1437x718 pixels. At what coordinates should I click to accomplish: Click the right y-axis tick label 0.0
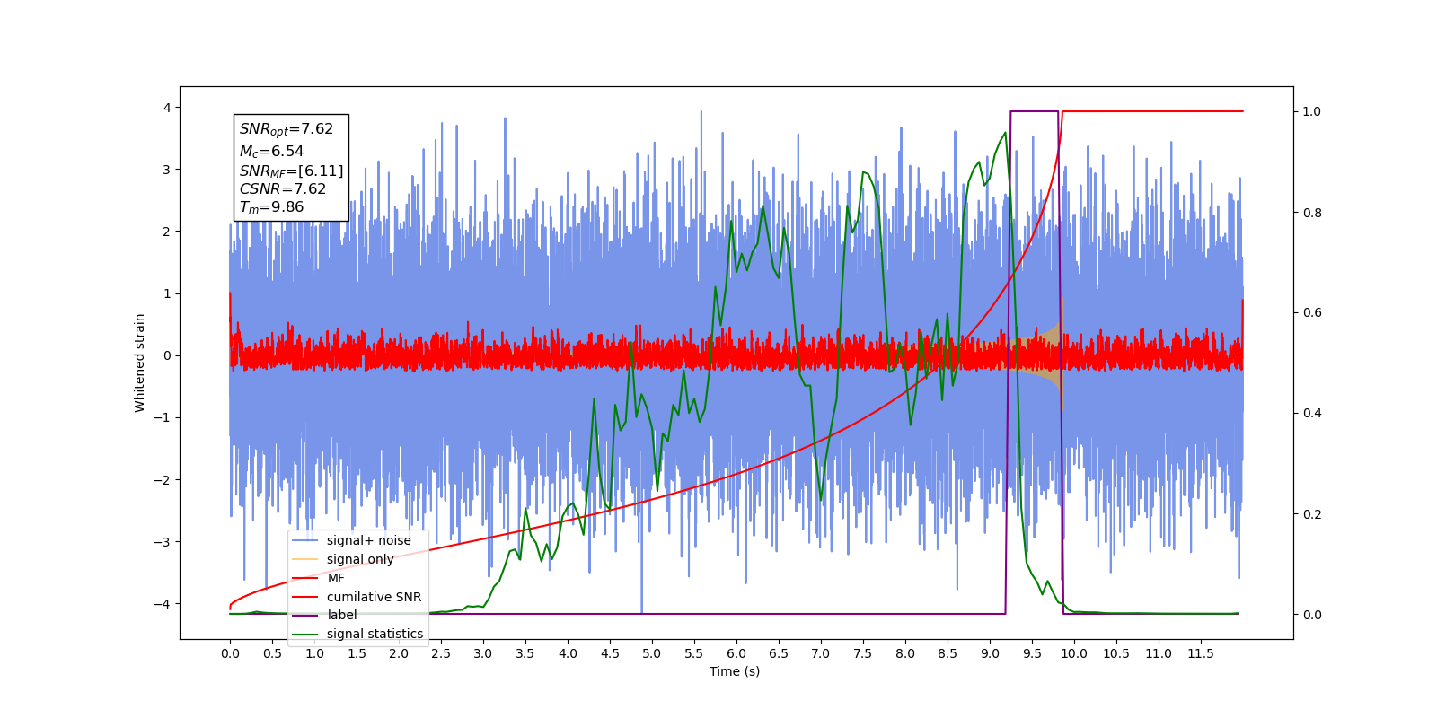pyautogui.click(x=1312, y=615)
